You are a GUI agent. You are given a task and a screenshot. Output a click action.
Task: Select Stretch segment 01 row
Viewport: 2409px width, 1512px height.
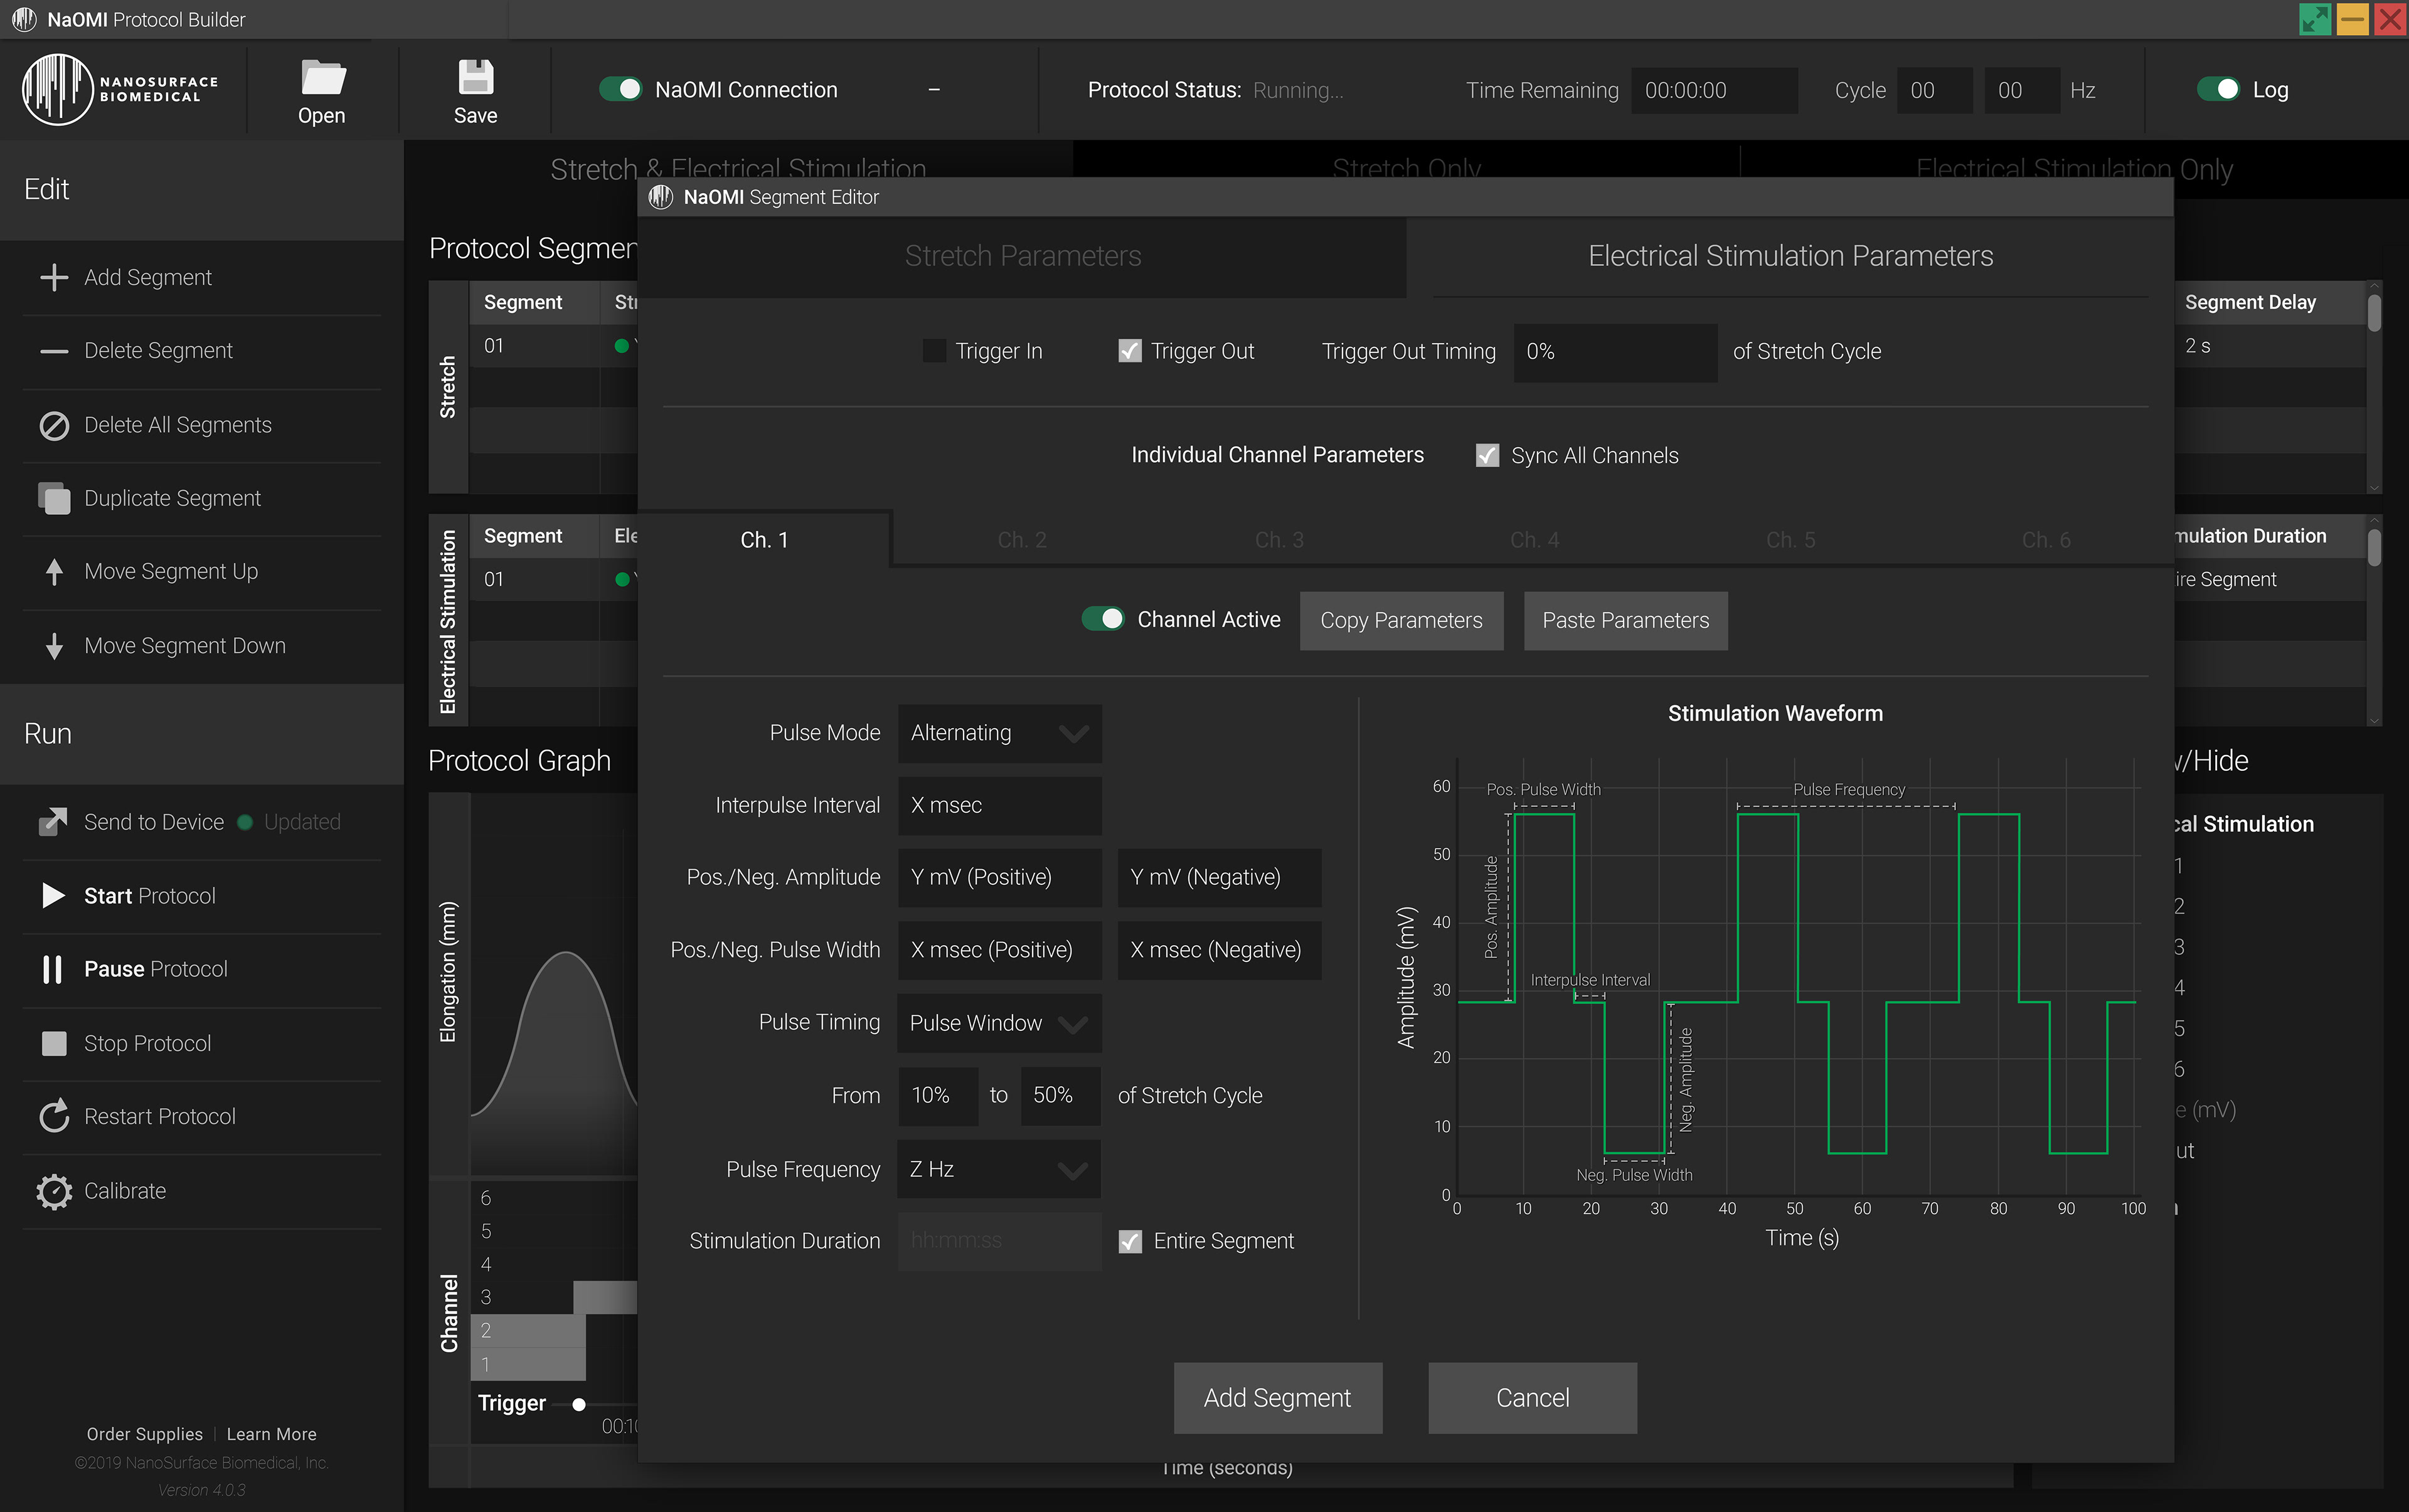point(553,346)
